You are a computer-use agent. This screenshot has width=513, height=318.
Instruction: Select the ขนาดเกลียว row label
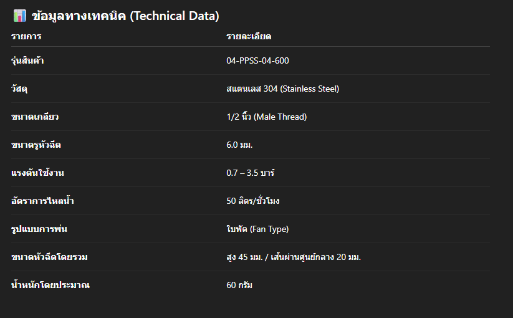[x=35, y=117]
